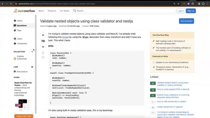Open linked 'How to add nested dto in nestjs?'
The image size is (210, 118).
click(172, 102)
